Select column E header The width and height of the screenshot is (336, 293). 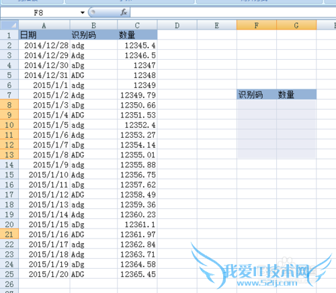[217, 25]
